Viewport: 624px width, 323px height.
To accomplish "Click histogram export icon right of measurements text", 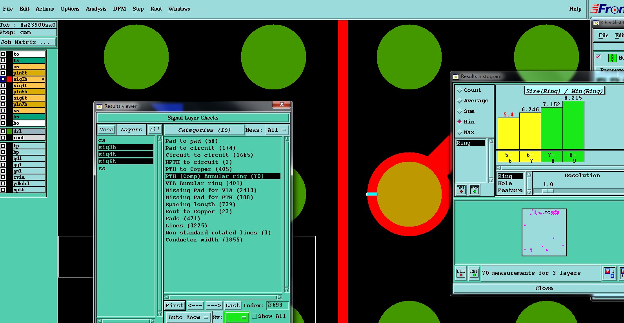I will [x=609, y=273].
